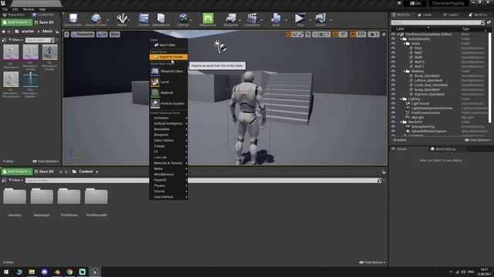Open the User Interface submenu

[168, 197]
